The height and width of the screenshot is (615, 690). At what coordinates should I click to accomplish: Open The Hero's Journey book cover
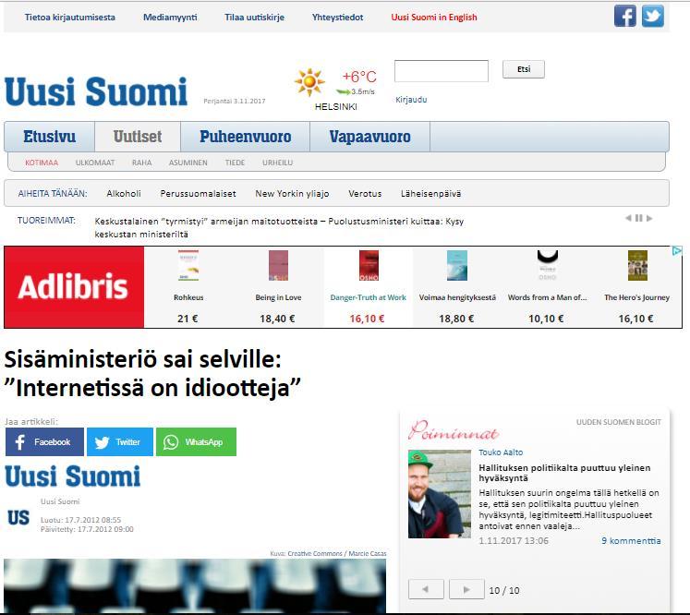click(637, 265)
